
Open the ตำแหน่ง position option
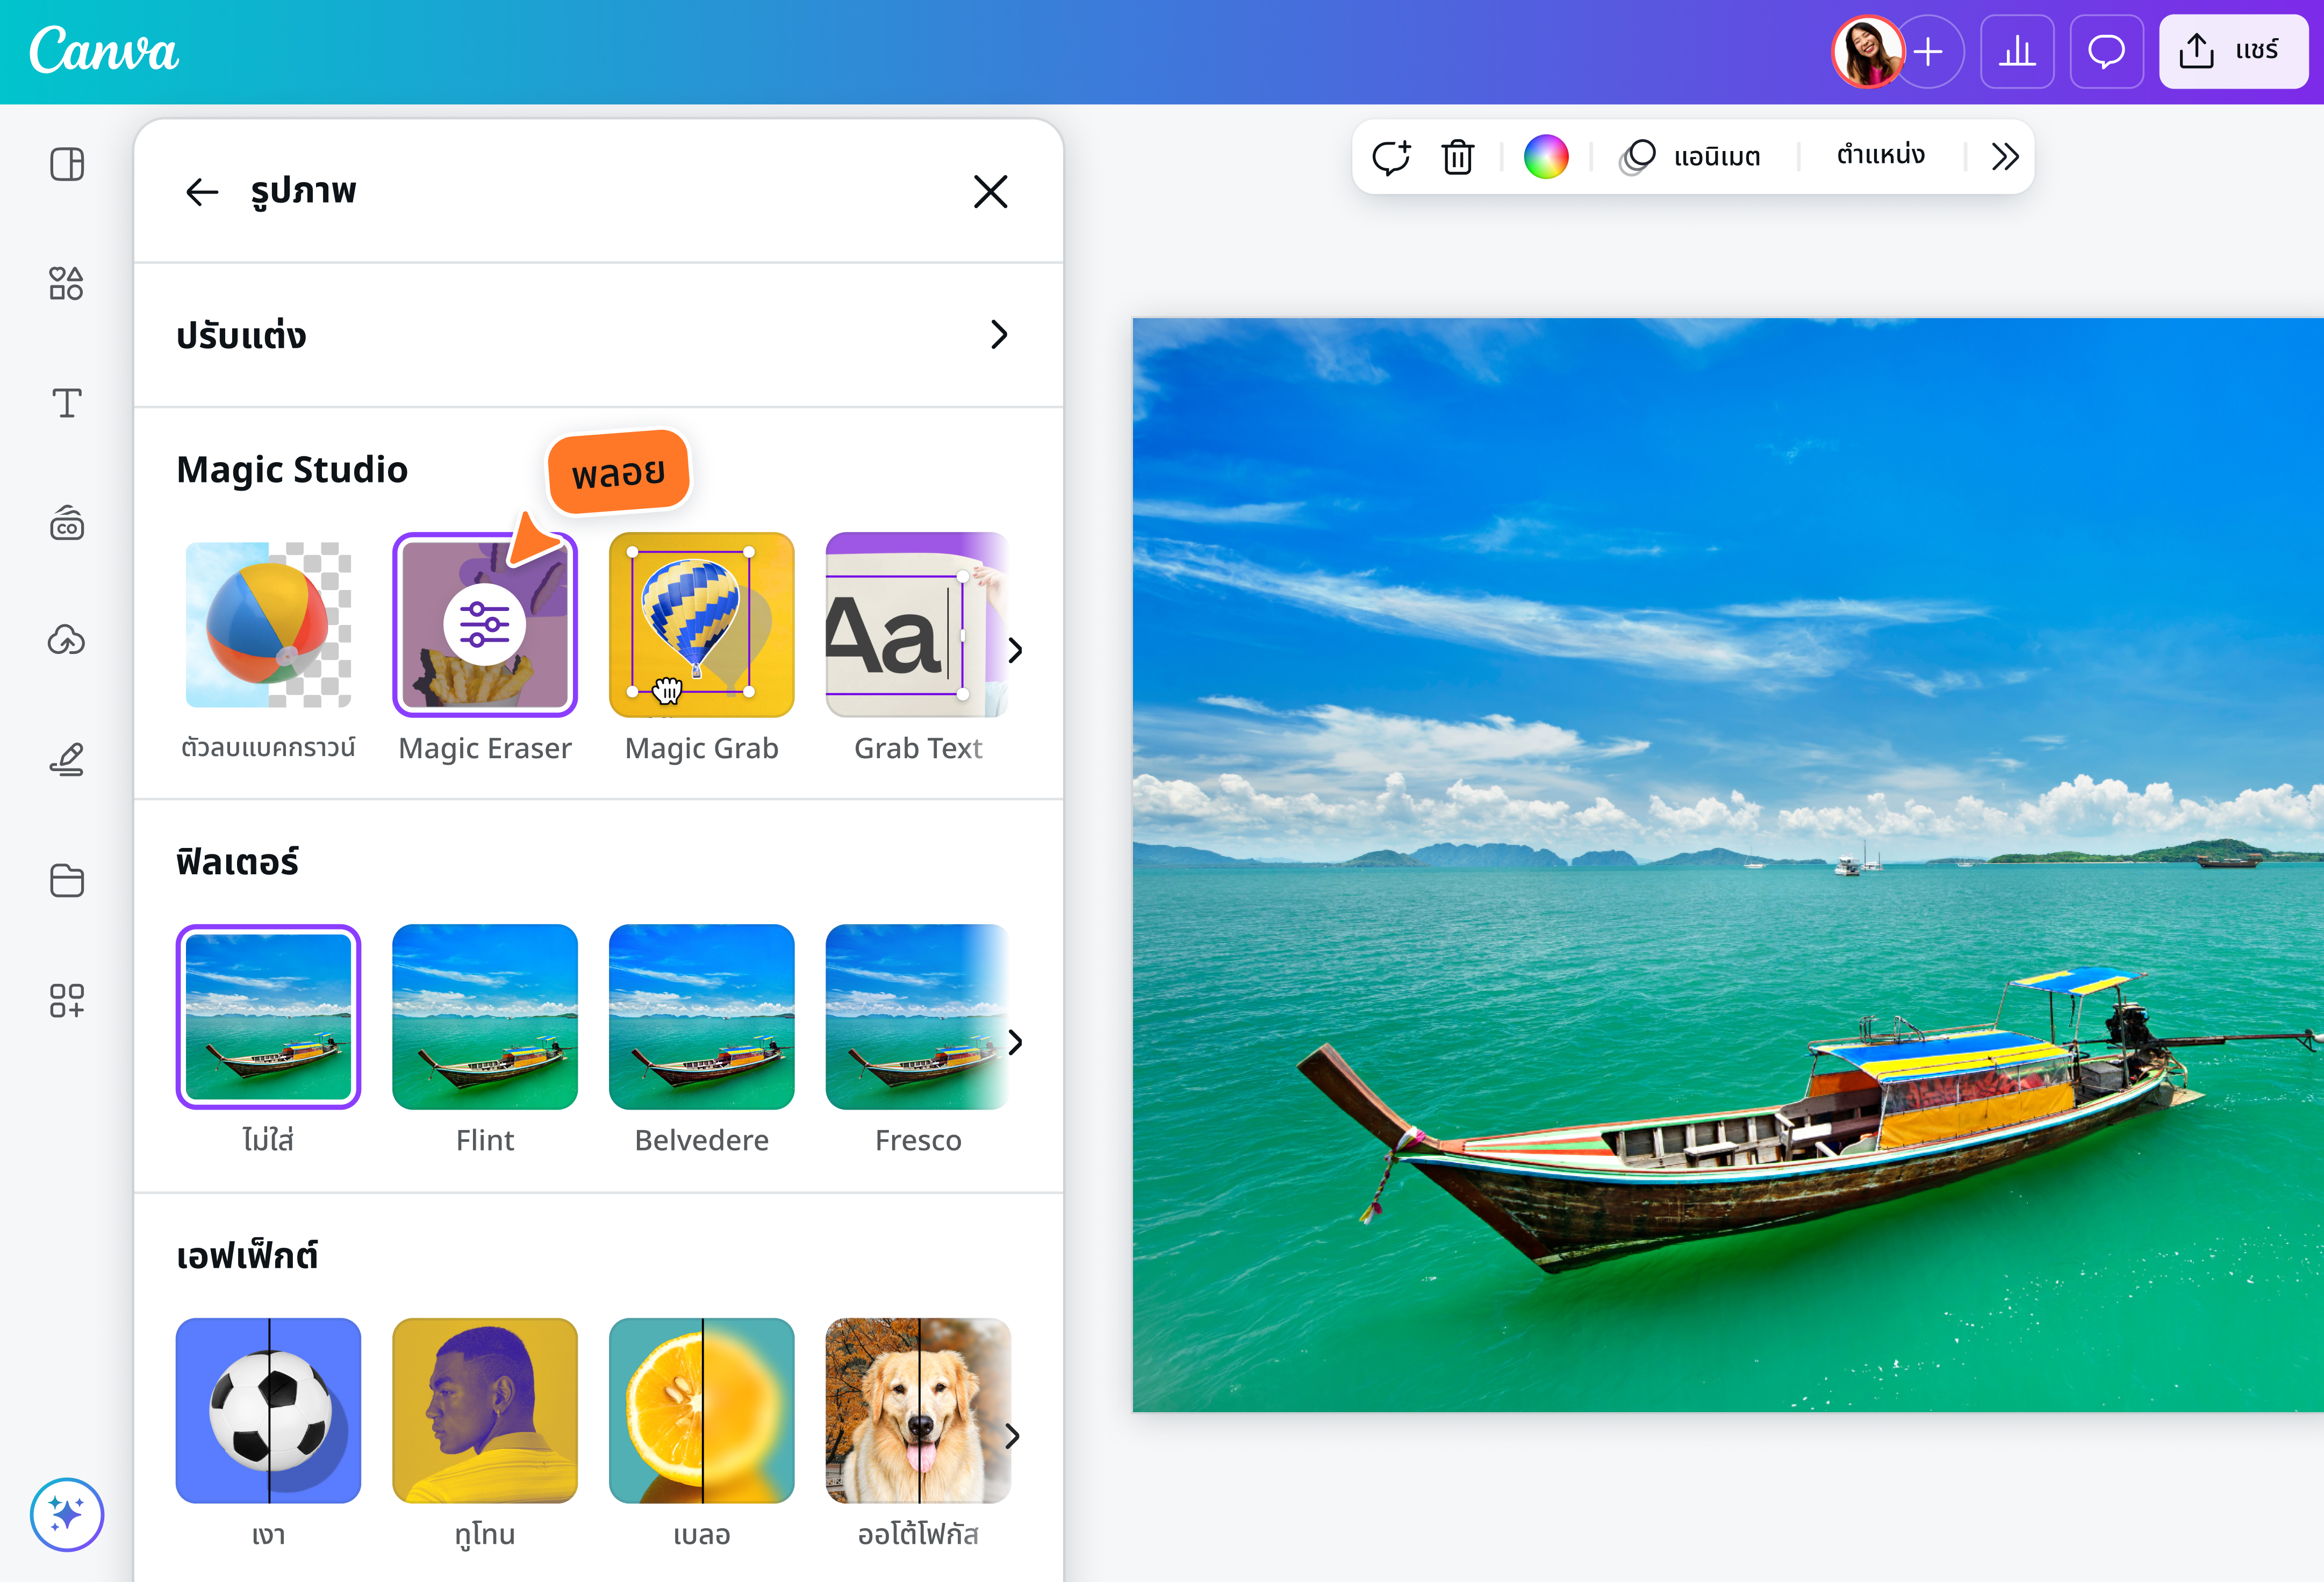(x=1881, y=155)
